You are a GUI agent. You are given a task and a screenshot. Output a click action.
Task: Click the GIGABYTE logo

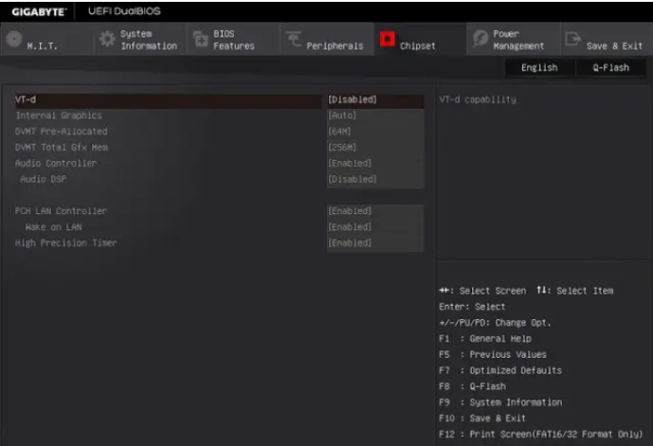tap(37, 11)
